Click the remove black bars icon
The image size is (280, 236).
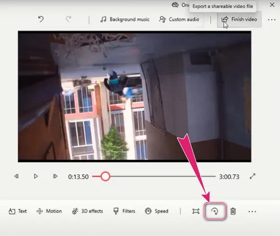click(x=196, y=211)
